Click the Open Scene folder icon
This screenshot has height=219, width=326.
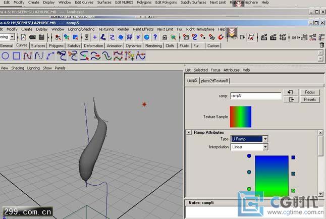tap(32, 37)
